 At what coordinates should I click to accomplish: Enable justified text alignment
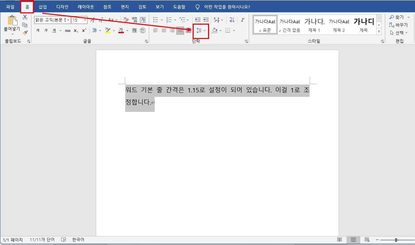click(180, 31)
